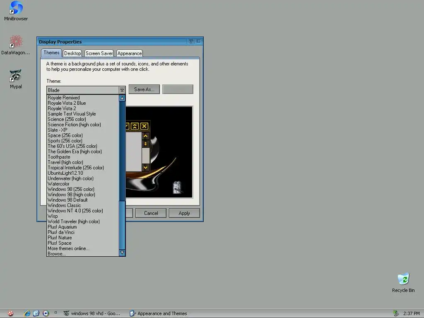Choose Plus! Nature theme
The width and height of the screenshot is (424, 318).
coord(83,238)
